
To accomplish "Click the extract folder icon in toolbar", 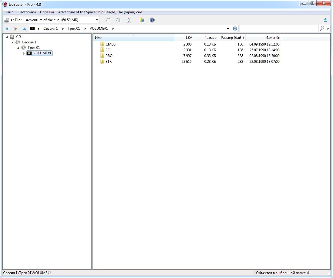I will coord(142,20).
